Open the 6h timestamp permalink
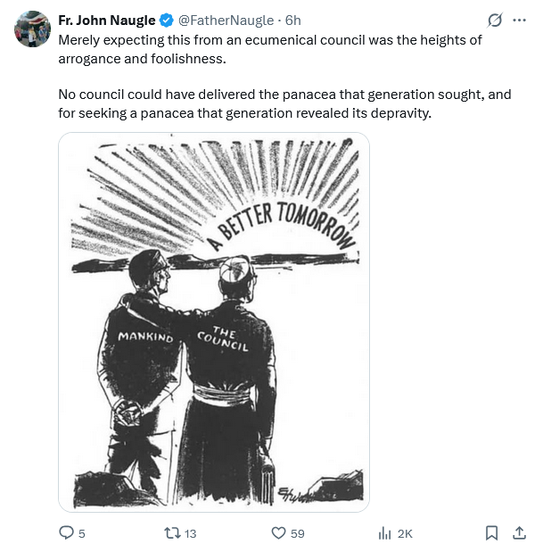 tap(292, 21)
